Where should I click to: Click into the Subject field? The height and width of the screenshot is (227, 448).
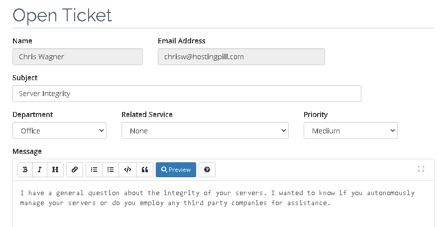[187, 94]
